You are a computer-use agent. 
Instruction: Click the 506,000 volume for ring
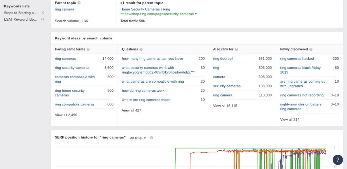pyautogui.click(x=265, y=68)
